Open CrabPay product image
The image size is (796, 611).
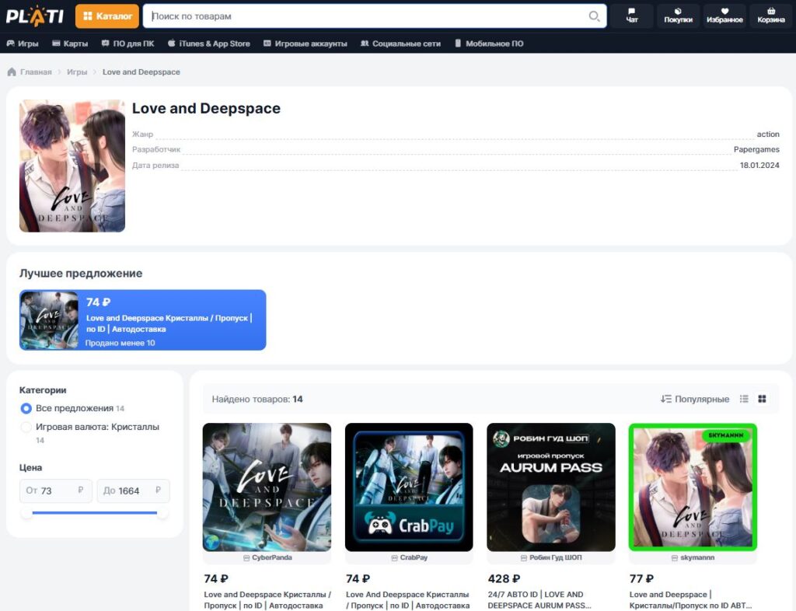pos(409,487)
